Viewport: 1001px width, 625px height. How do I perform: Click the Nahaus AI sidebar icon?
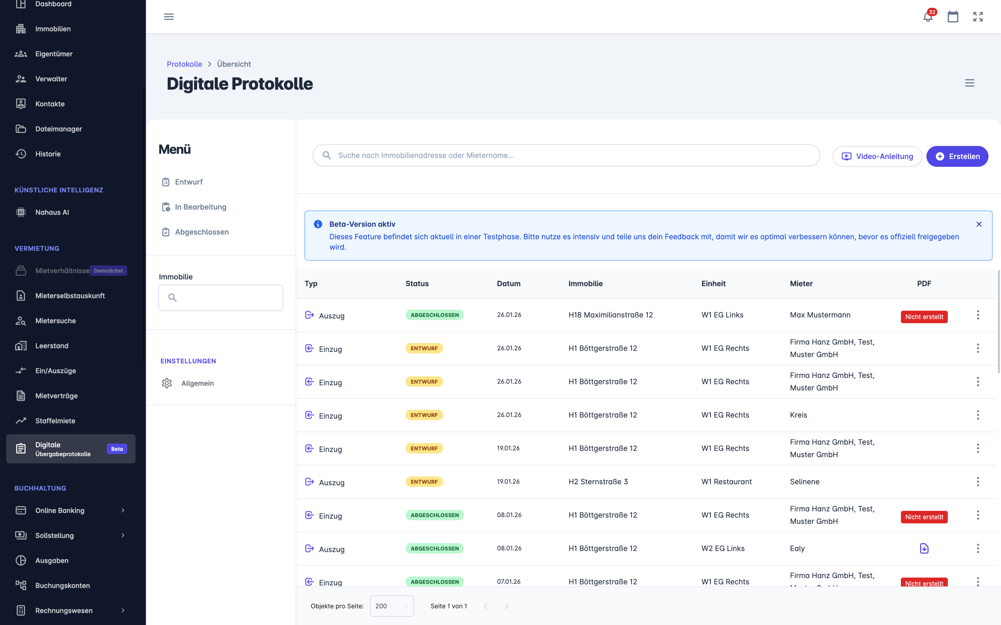click(21, 212)
